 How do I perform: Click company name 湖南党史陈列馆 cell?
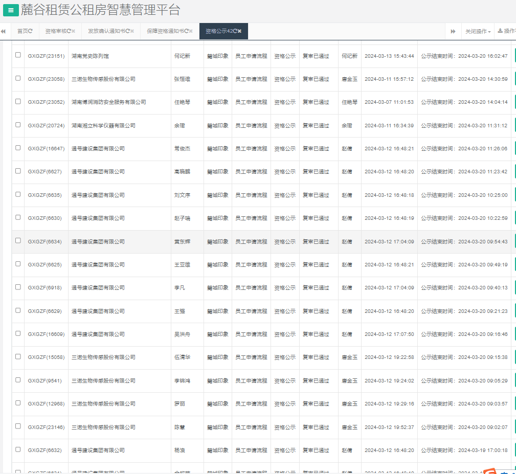pyautogui.click(x=90, y=56)
